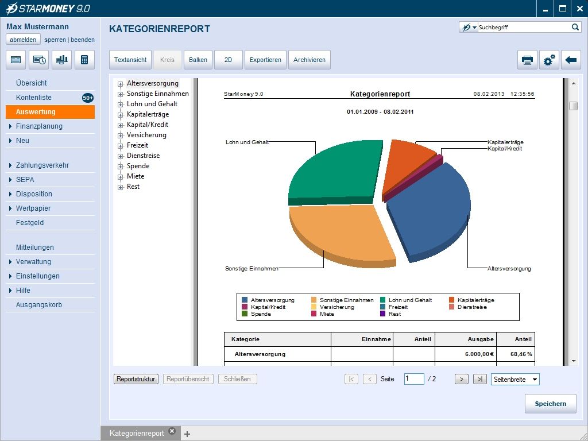The width and height of the screenshot is (588, 441).
Task: Click the report vertical scrollbar thumb
Action: tap(574, 106)
